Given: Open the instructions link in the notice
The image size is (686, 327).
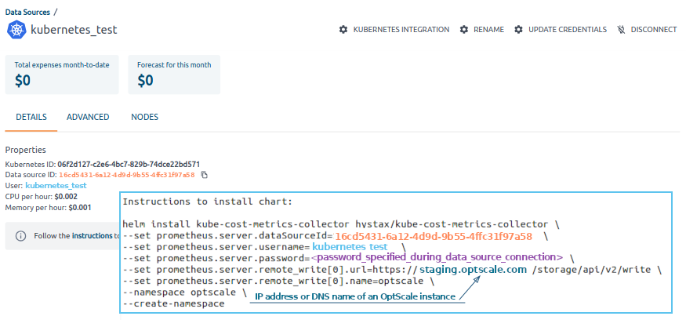Looking at the screenshot, I should click(x=92, y=236).
